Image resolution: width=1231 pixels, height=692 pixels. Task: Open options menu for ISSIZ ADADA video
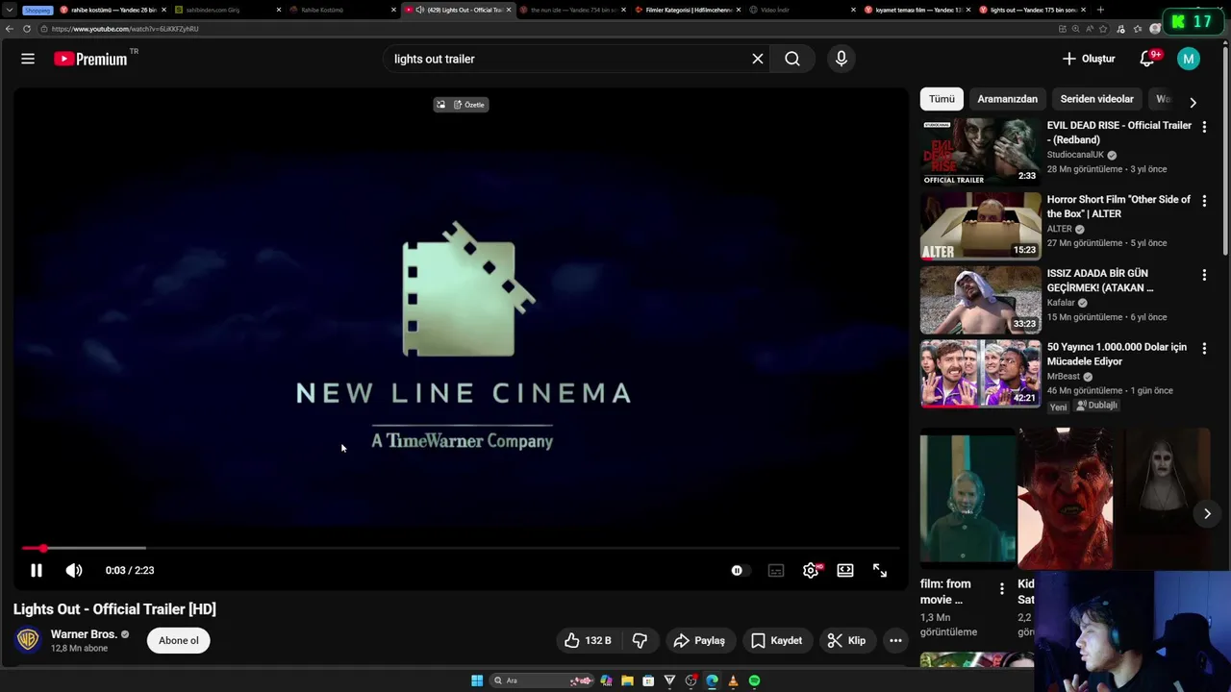tap(1204, 275)
